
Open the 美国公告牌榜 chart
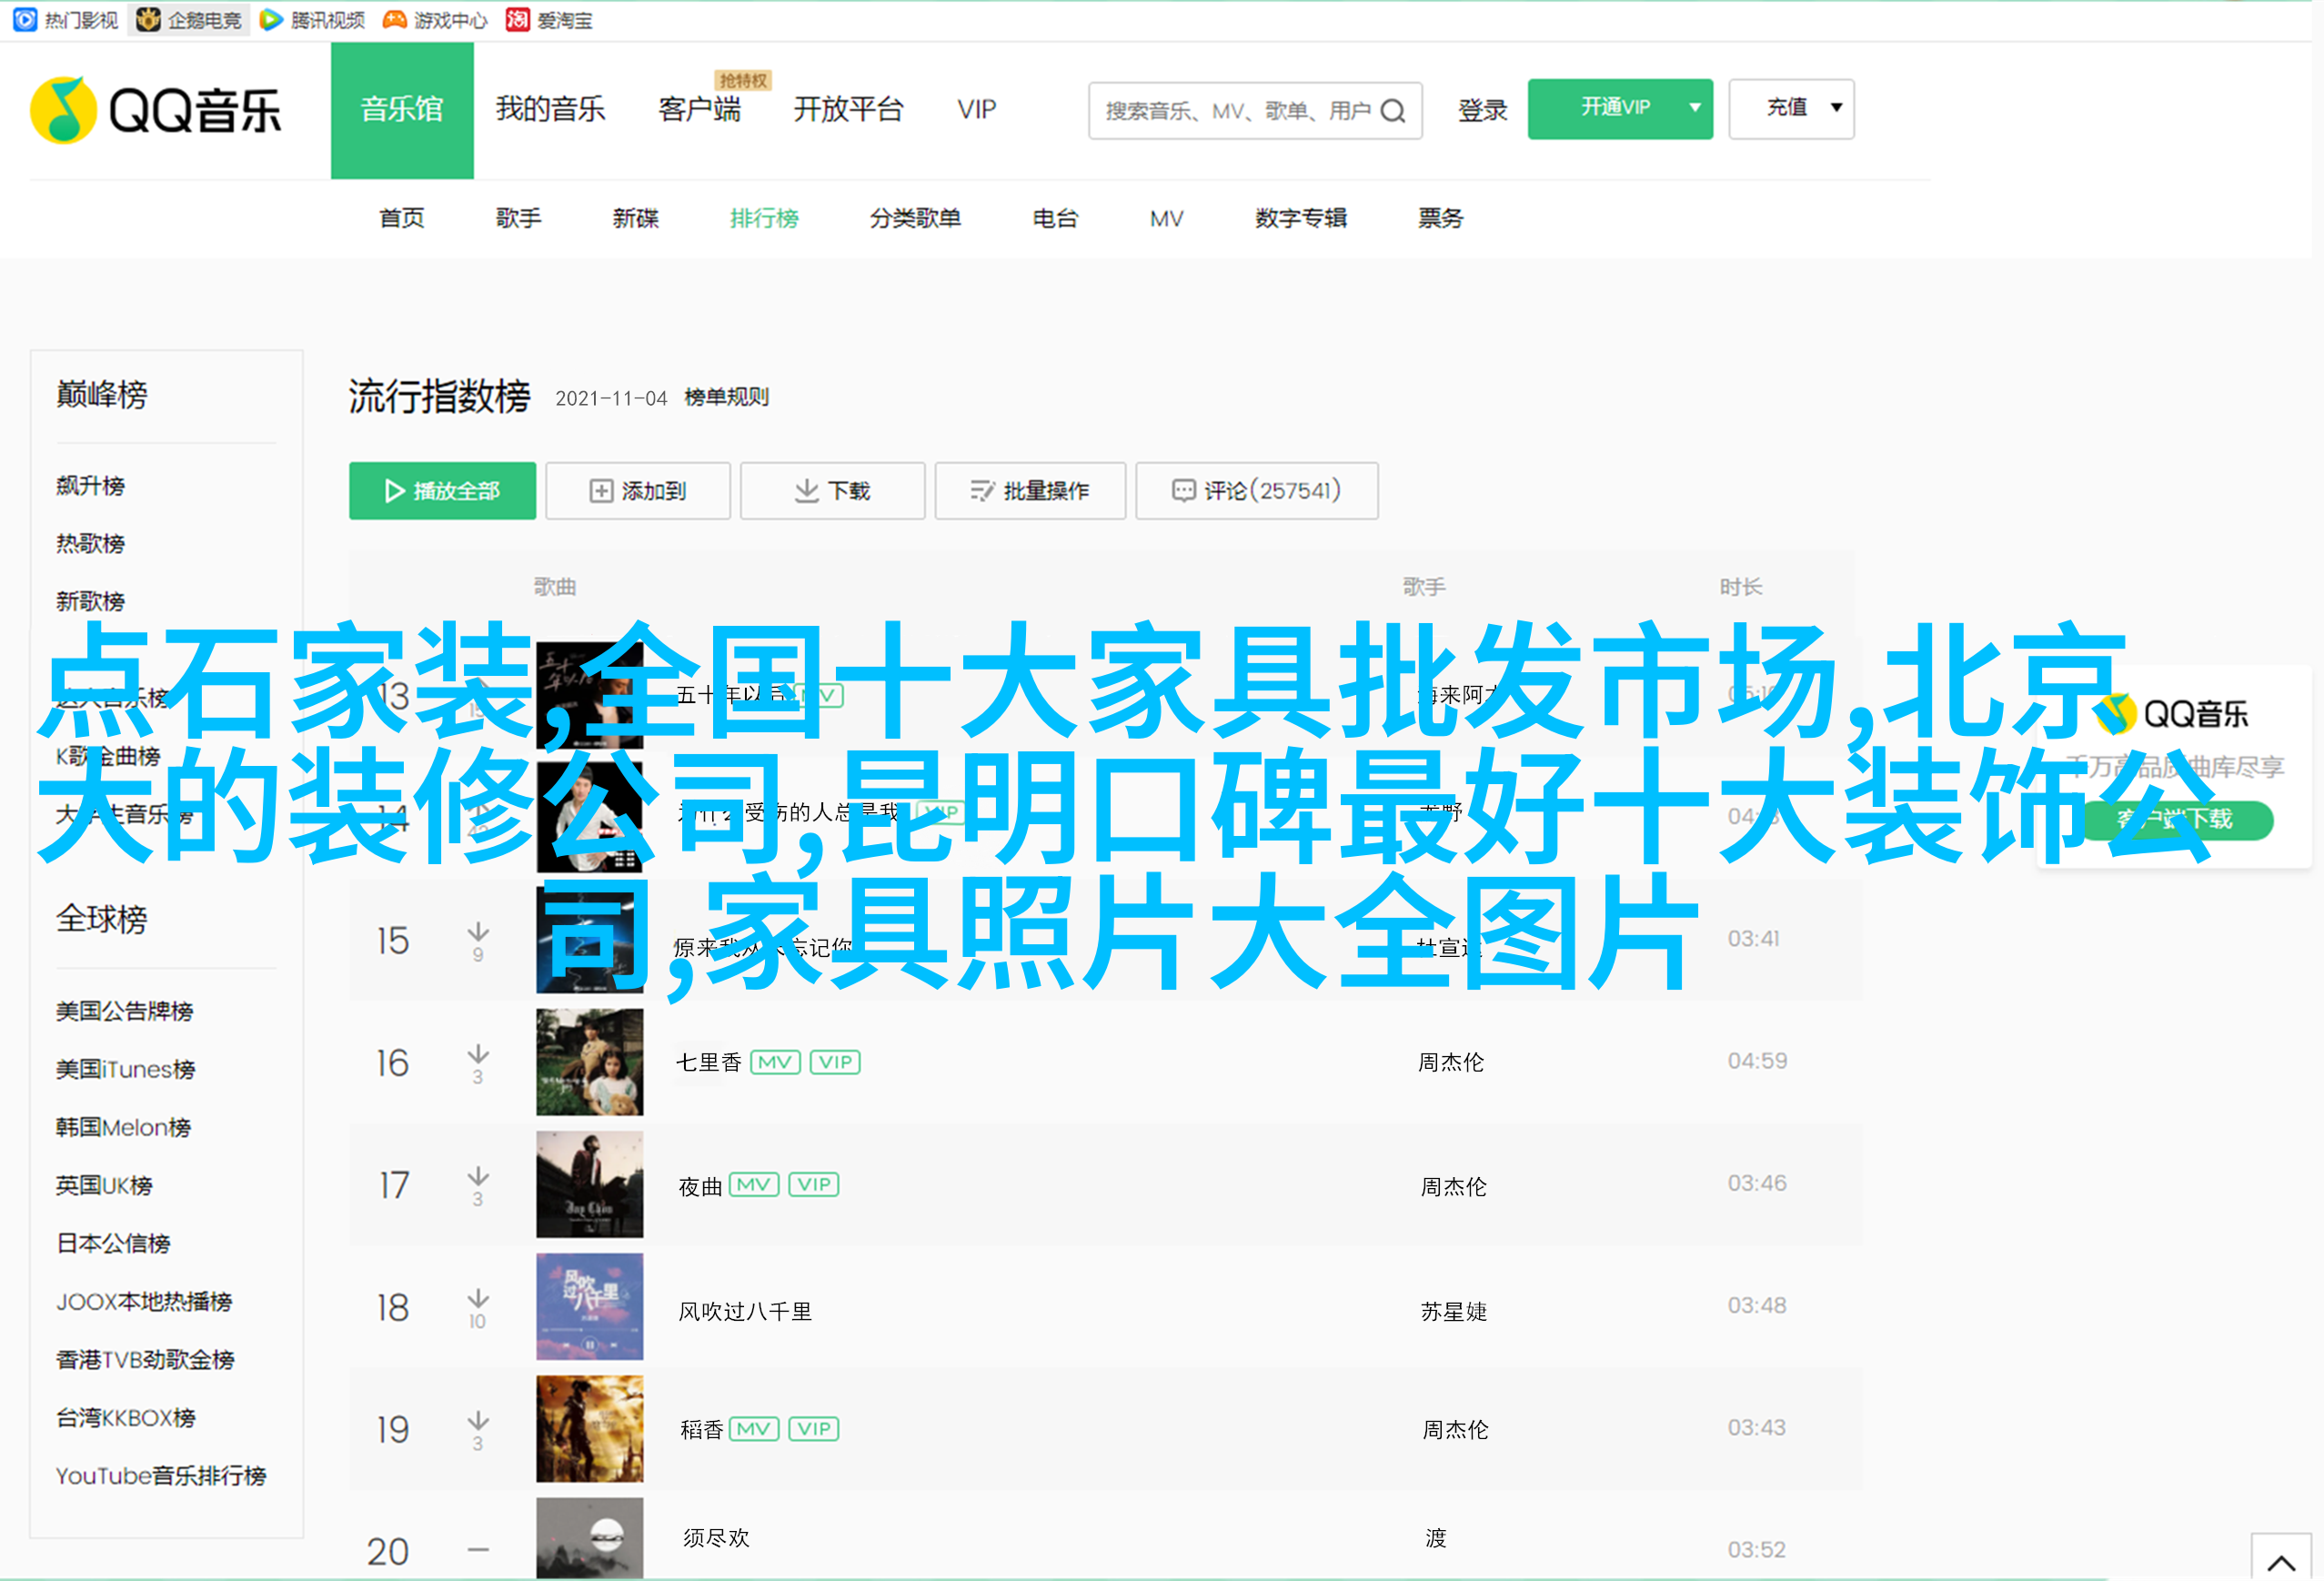(x=124, y=1012)
